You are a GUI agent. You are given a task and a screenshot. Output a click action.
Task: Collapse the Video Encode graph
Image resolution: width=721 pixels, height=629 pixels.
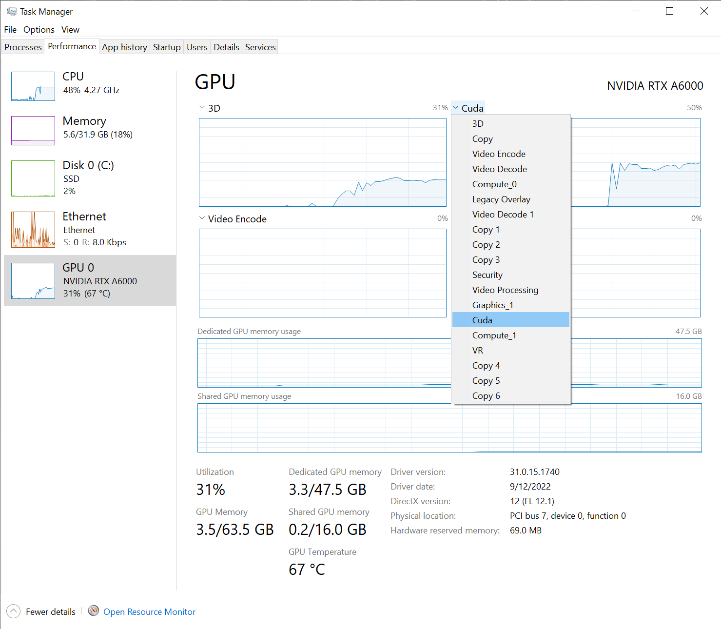click(x=202, y=218)
